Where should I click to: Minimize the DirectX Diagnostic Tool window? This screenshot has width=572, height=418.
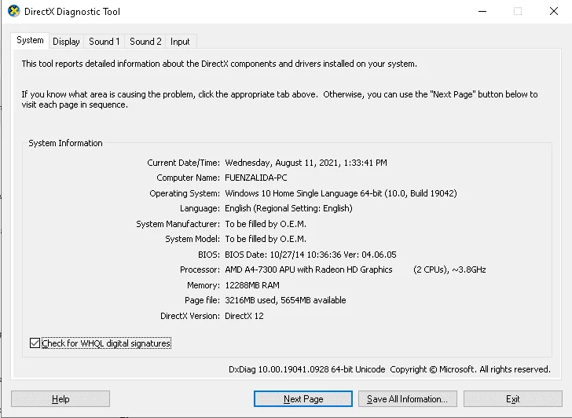(482, 11)
